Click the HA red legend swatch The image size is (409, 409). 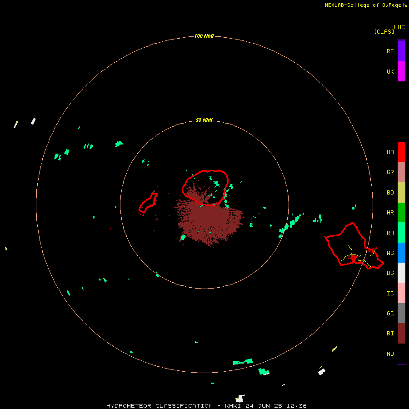[401, 152]
